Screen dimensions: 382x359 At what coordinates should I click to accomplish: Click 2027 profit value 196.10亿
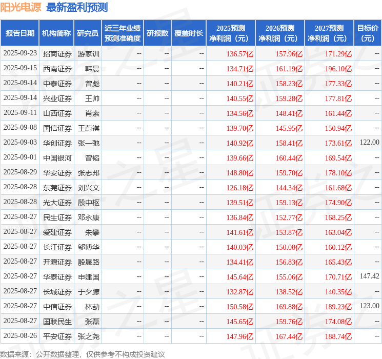click(x=338, y=69)
